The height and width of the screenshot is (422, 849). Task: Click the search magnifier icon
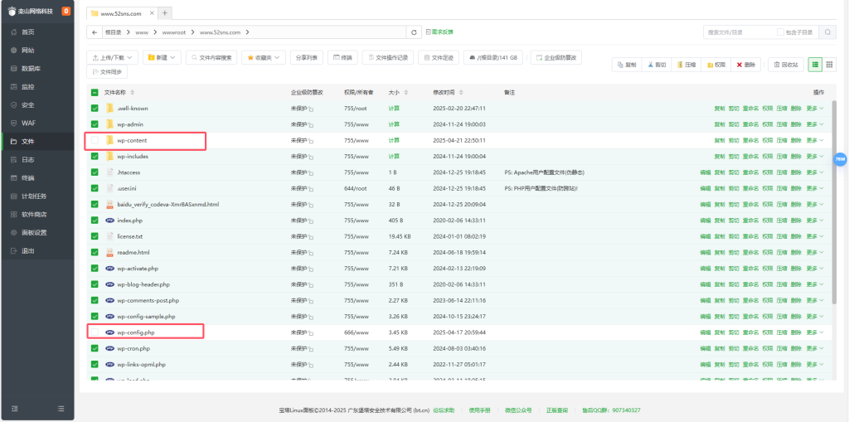coord(827,32)
